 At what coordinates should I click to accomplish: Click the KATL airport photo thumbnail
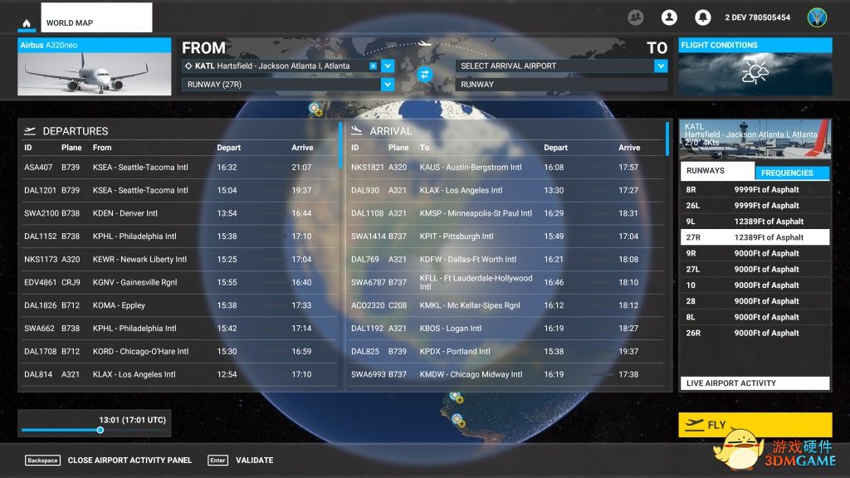755,139
